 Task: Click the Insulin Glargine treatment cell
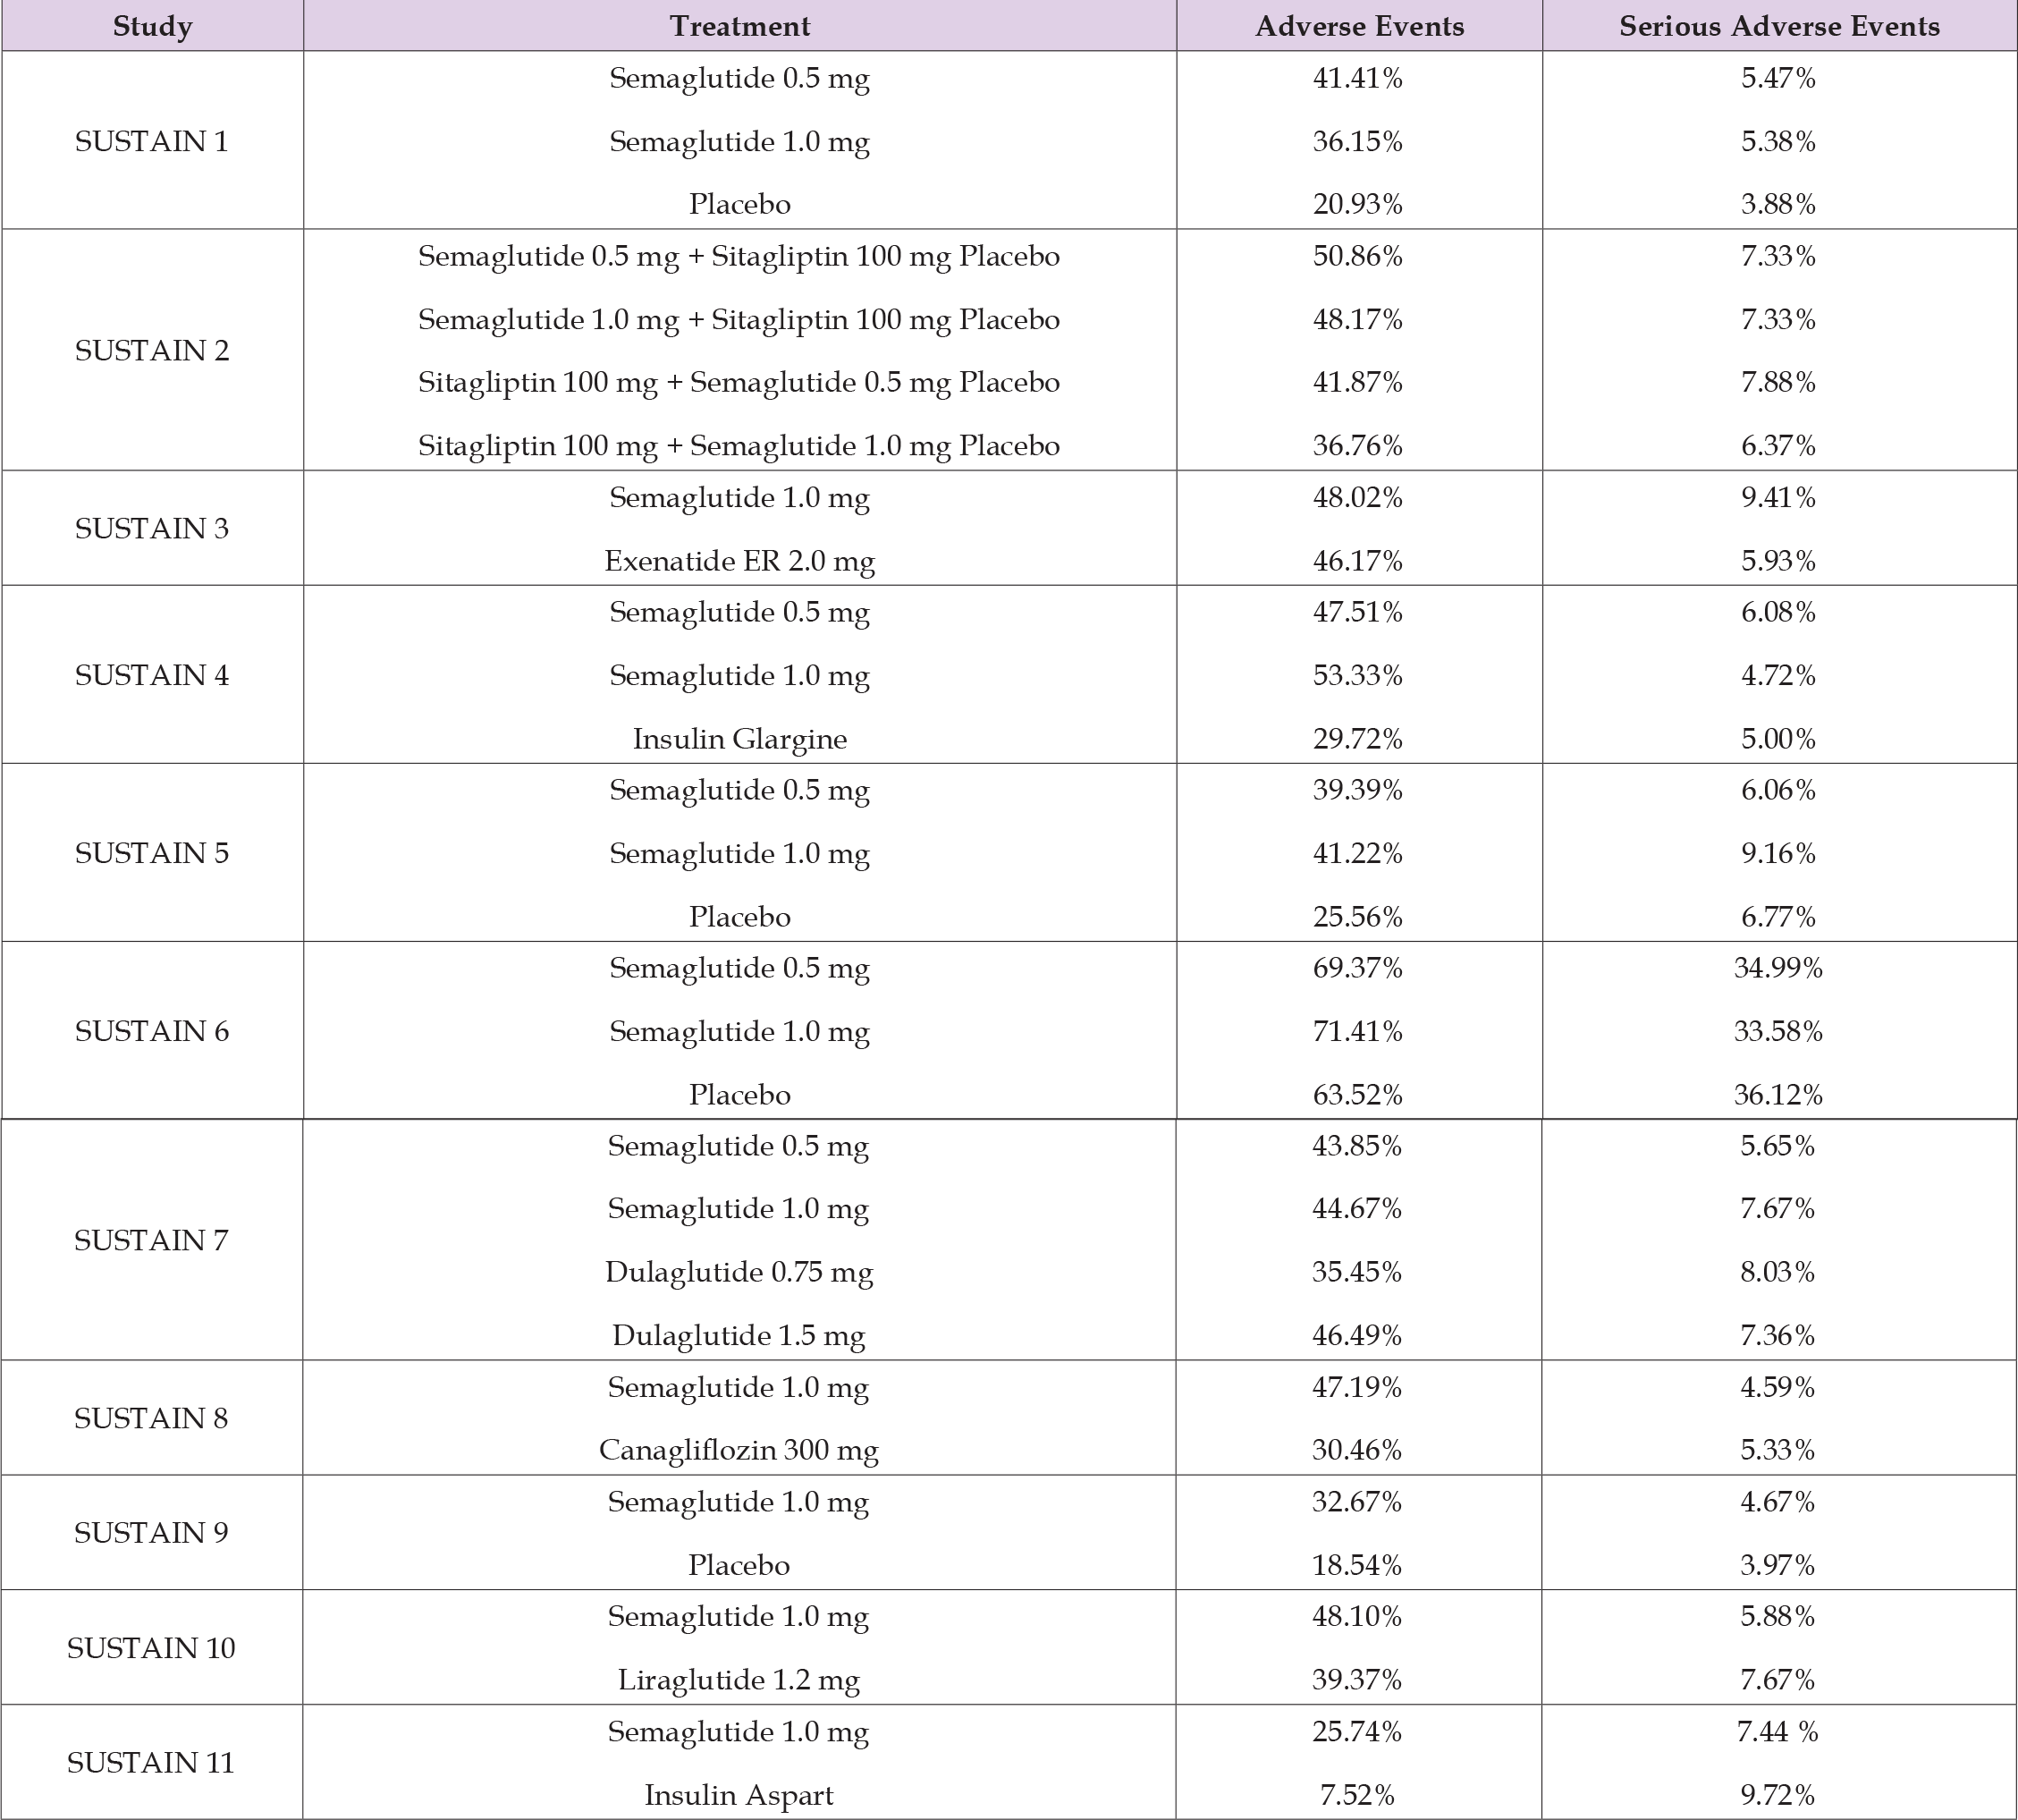click(739, 739)
